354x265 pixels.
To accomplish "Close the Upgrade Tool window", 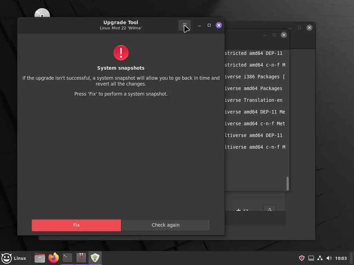I will pyautogui.click(x=219, y=25).
